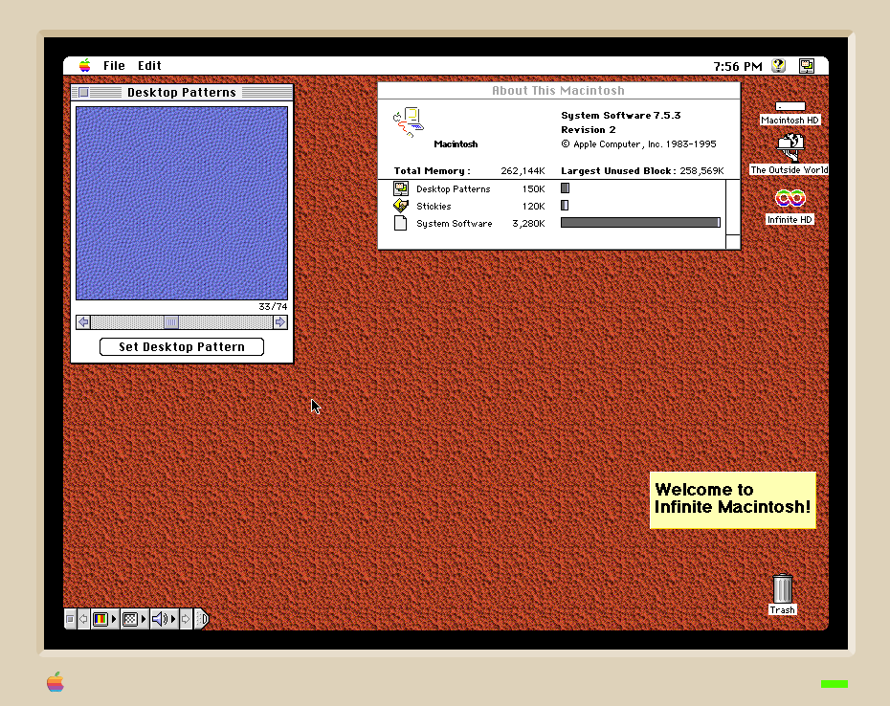Click the Welcome to Infinite Macintosh sticky note
The image size is (890, 706).
[732, 499]
